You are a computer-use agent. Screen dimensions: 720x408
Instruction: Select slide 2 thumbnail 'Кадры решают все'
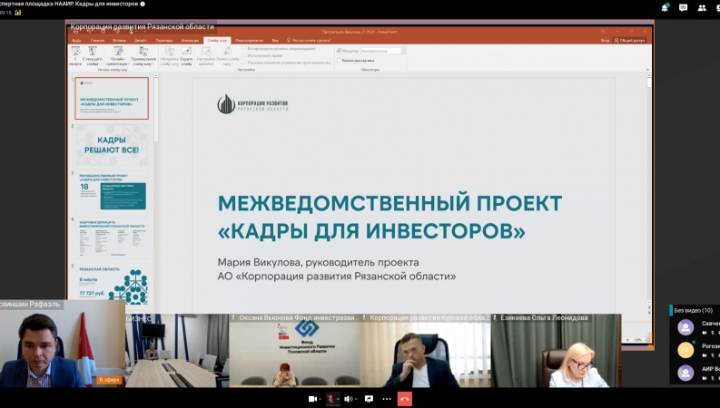pyautogui.click(x=112, y=145)
